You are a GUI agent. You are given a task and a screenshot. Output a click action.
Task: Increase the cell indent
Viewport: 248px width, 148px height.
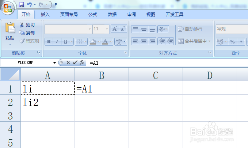click(x=170, y=41)
